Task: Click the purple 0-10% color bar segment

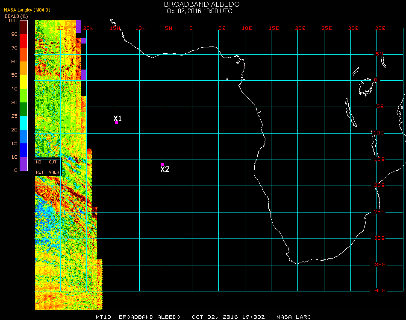Action: (24, 163)
